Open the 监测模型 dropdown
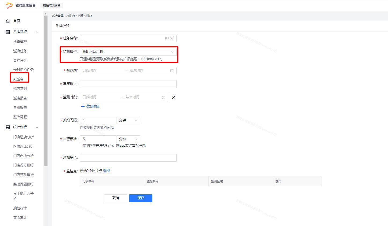The width and height of the screenshot is (388, 226). coord(128,52)
